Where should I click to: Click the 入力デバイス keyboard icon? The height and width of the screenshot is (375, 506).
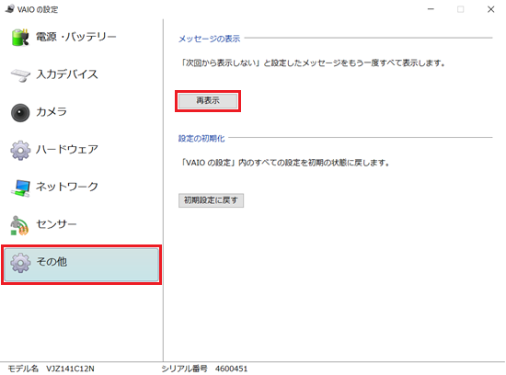[x=20, y=74]
